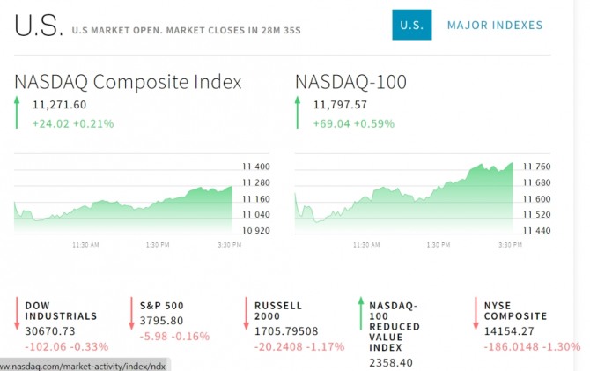
Task: Switch to the Major Indexes tab
Action: pos(495,25)
